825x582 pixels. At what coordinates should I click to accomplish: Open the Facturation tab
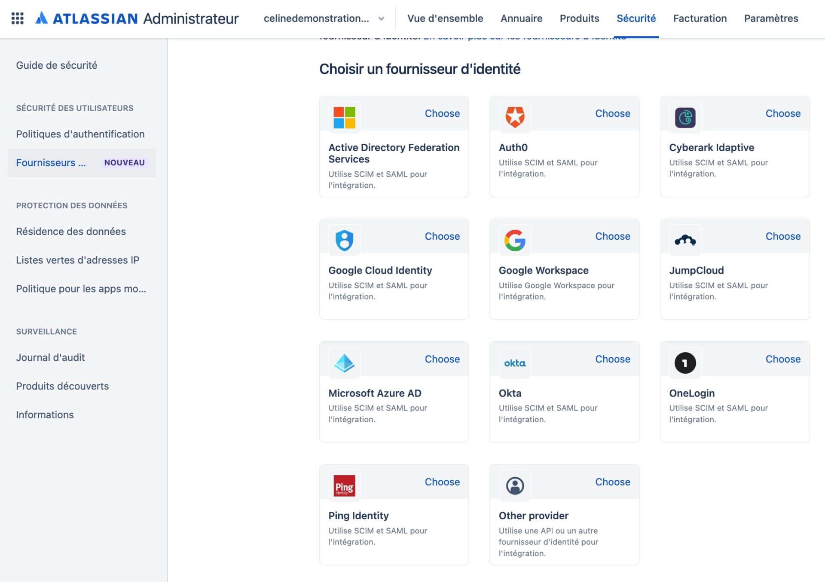click(700, 18)
